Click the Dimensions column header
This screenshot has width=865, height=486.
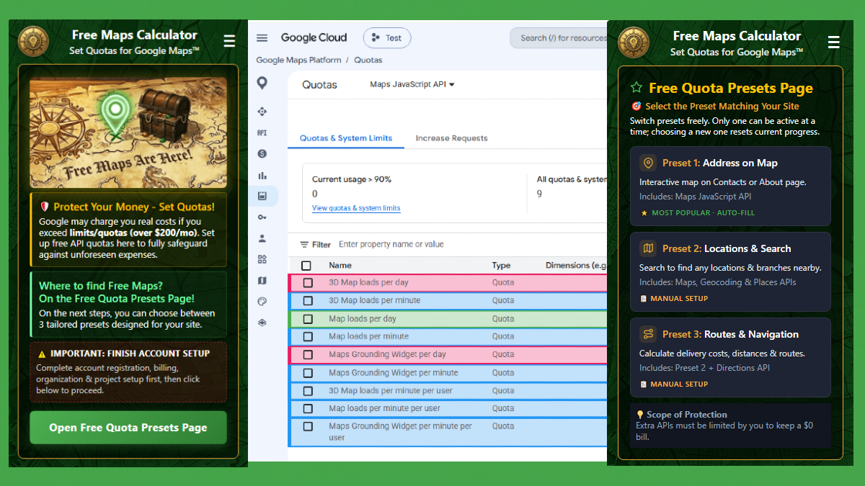pos(576,266)
